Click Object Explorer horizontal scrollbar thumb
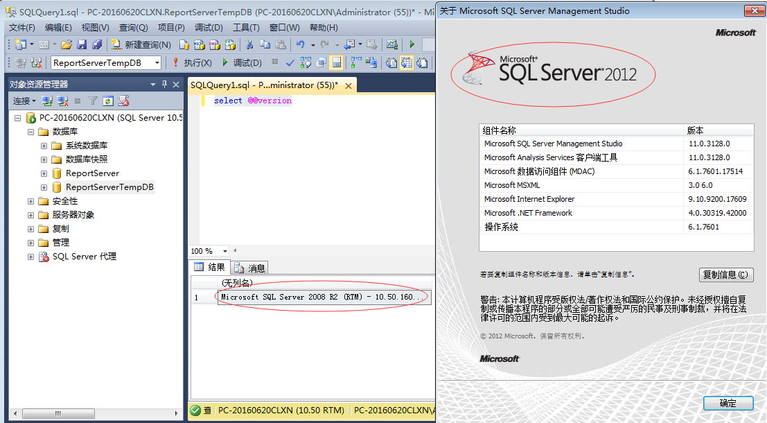767x423 pixels. [x=58, y=413]
